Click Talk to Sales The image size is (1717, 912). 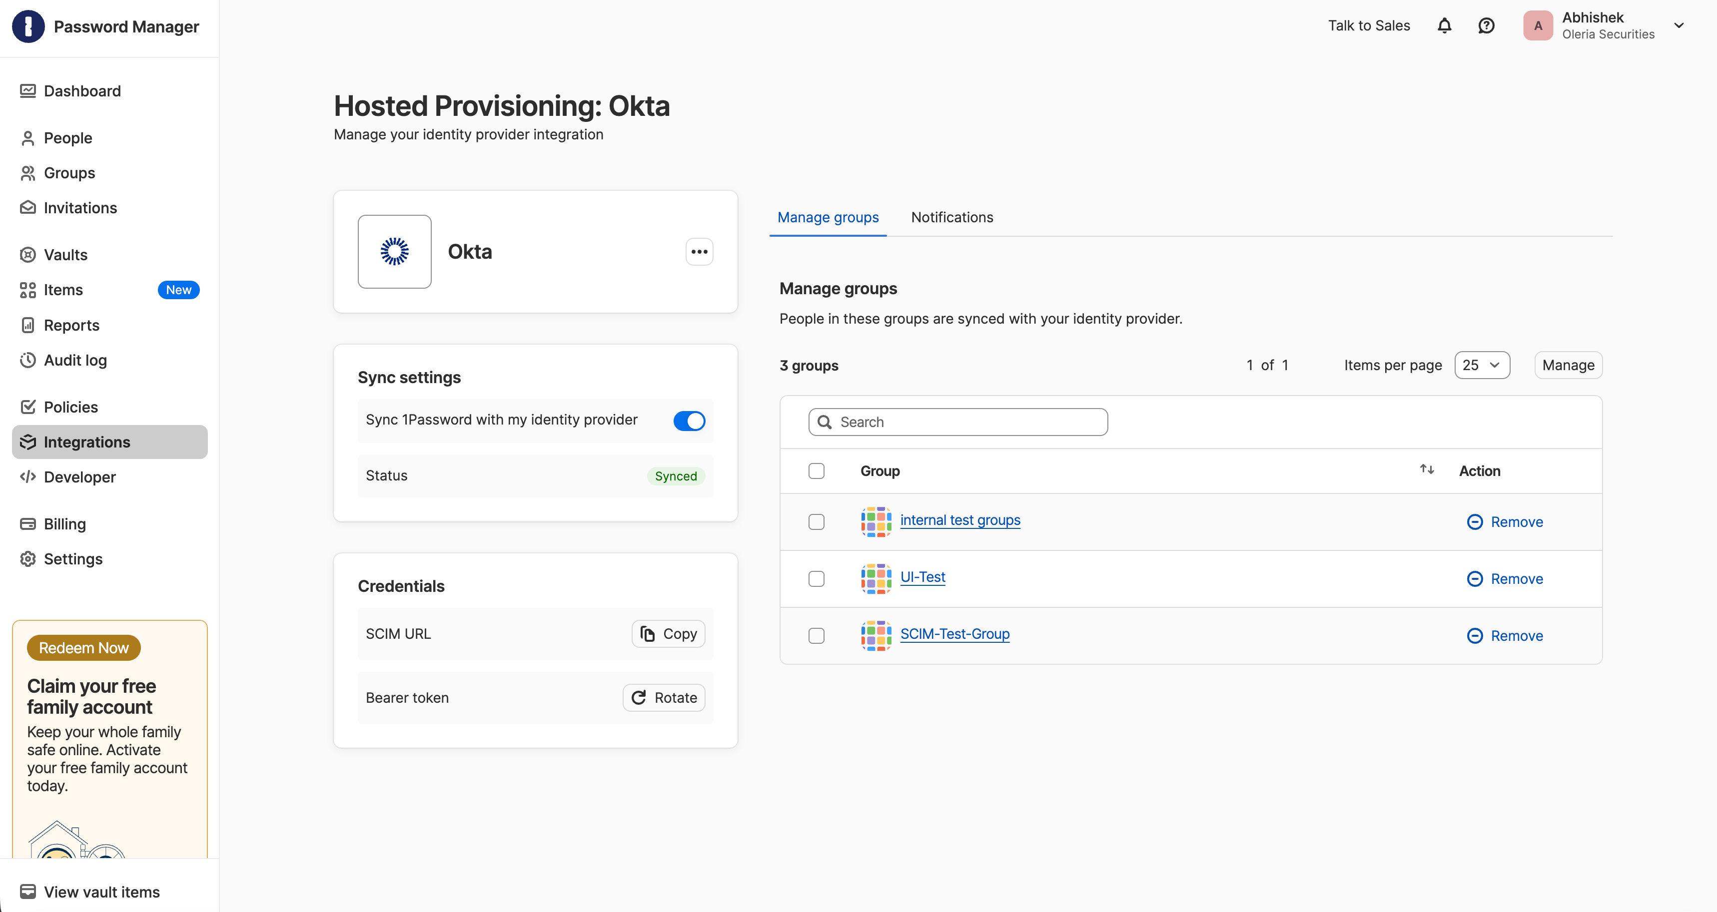[x=1368, y=26]
